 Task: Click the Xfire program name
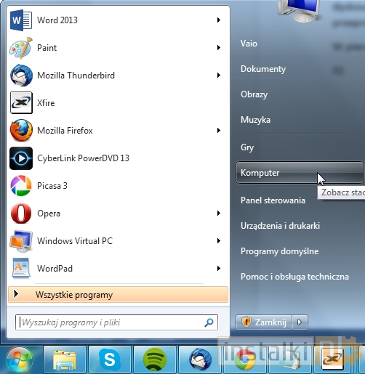tap(46, 103)
